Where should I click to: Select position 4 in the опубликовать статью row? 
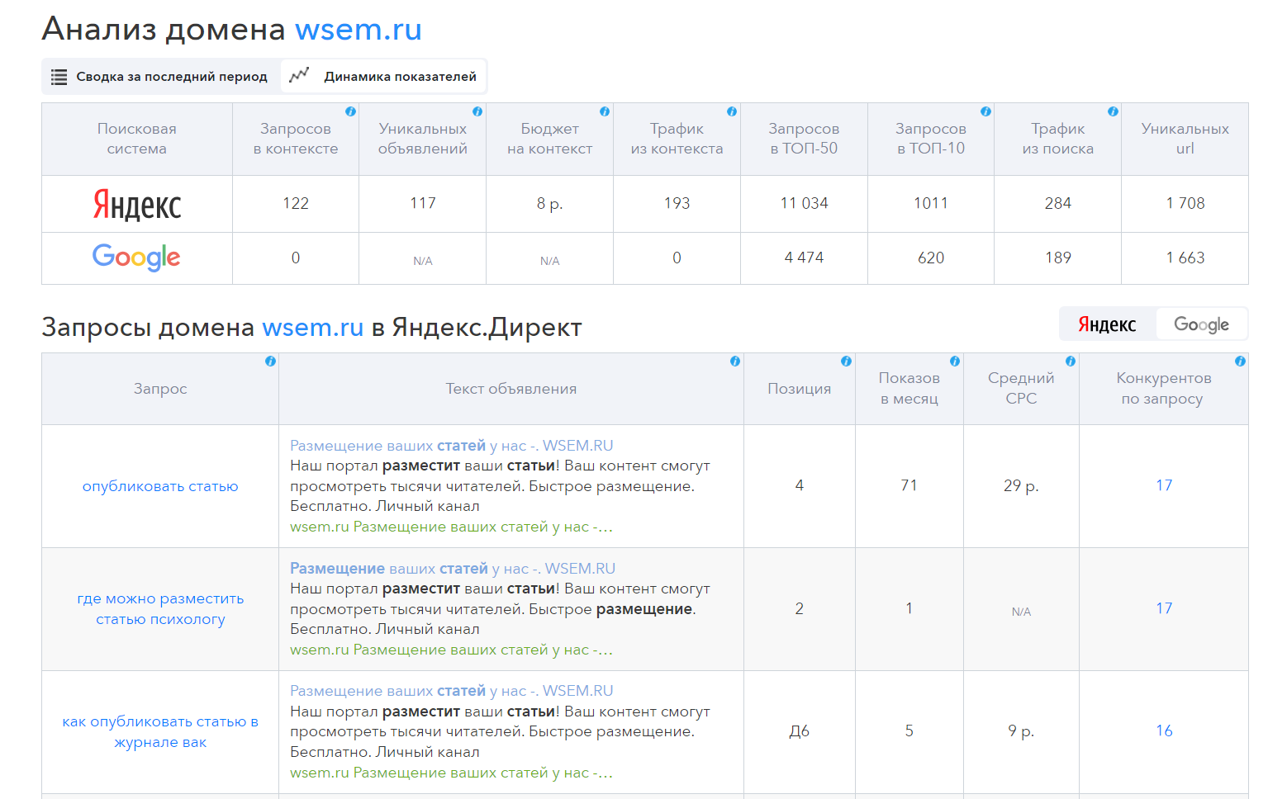coord(800,485)
